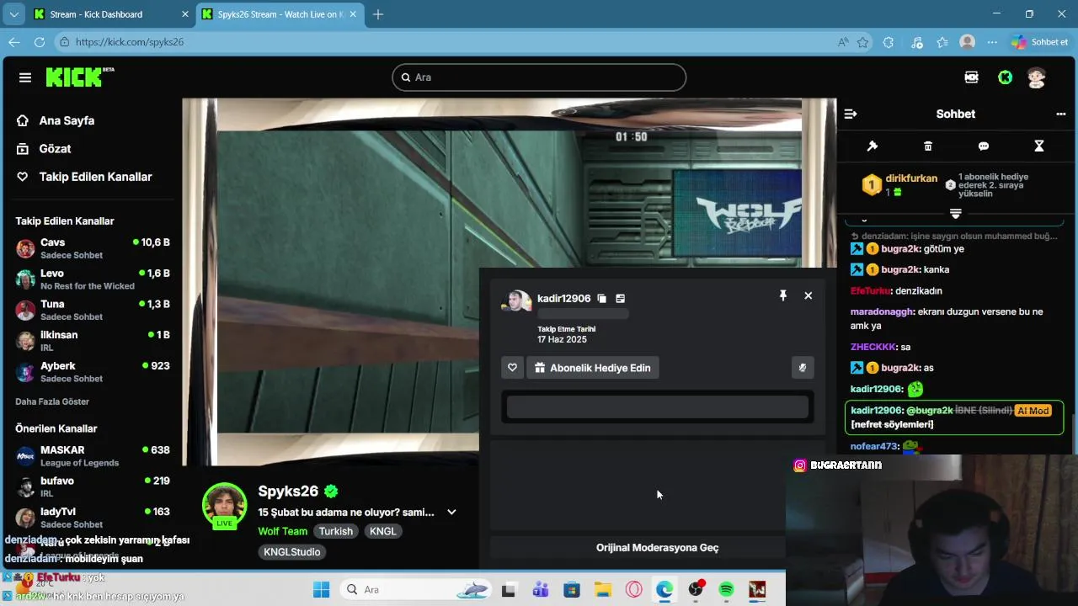Viewport: 1078px width, 606px height.
Task: Add page to favorites star icon
Action: pyautogui.click(x=862, y=42)
